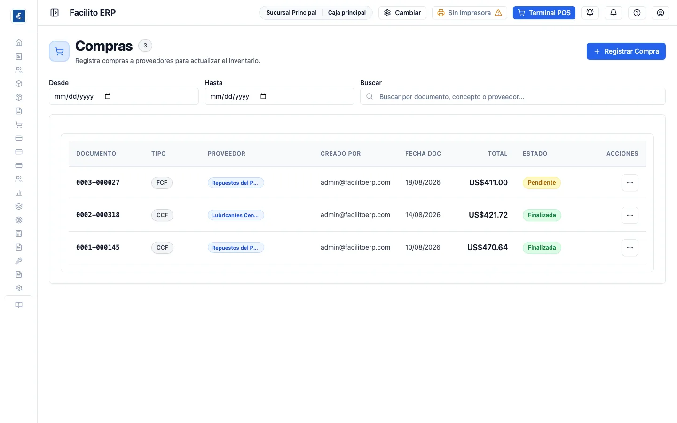Open the book documentation sidebar icon

coord(19,305)
